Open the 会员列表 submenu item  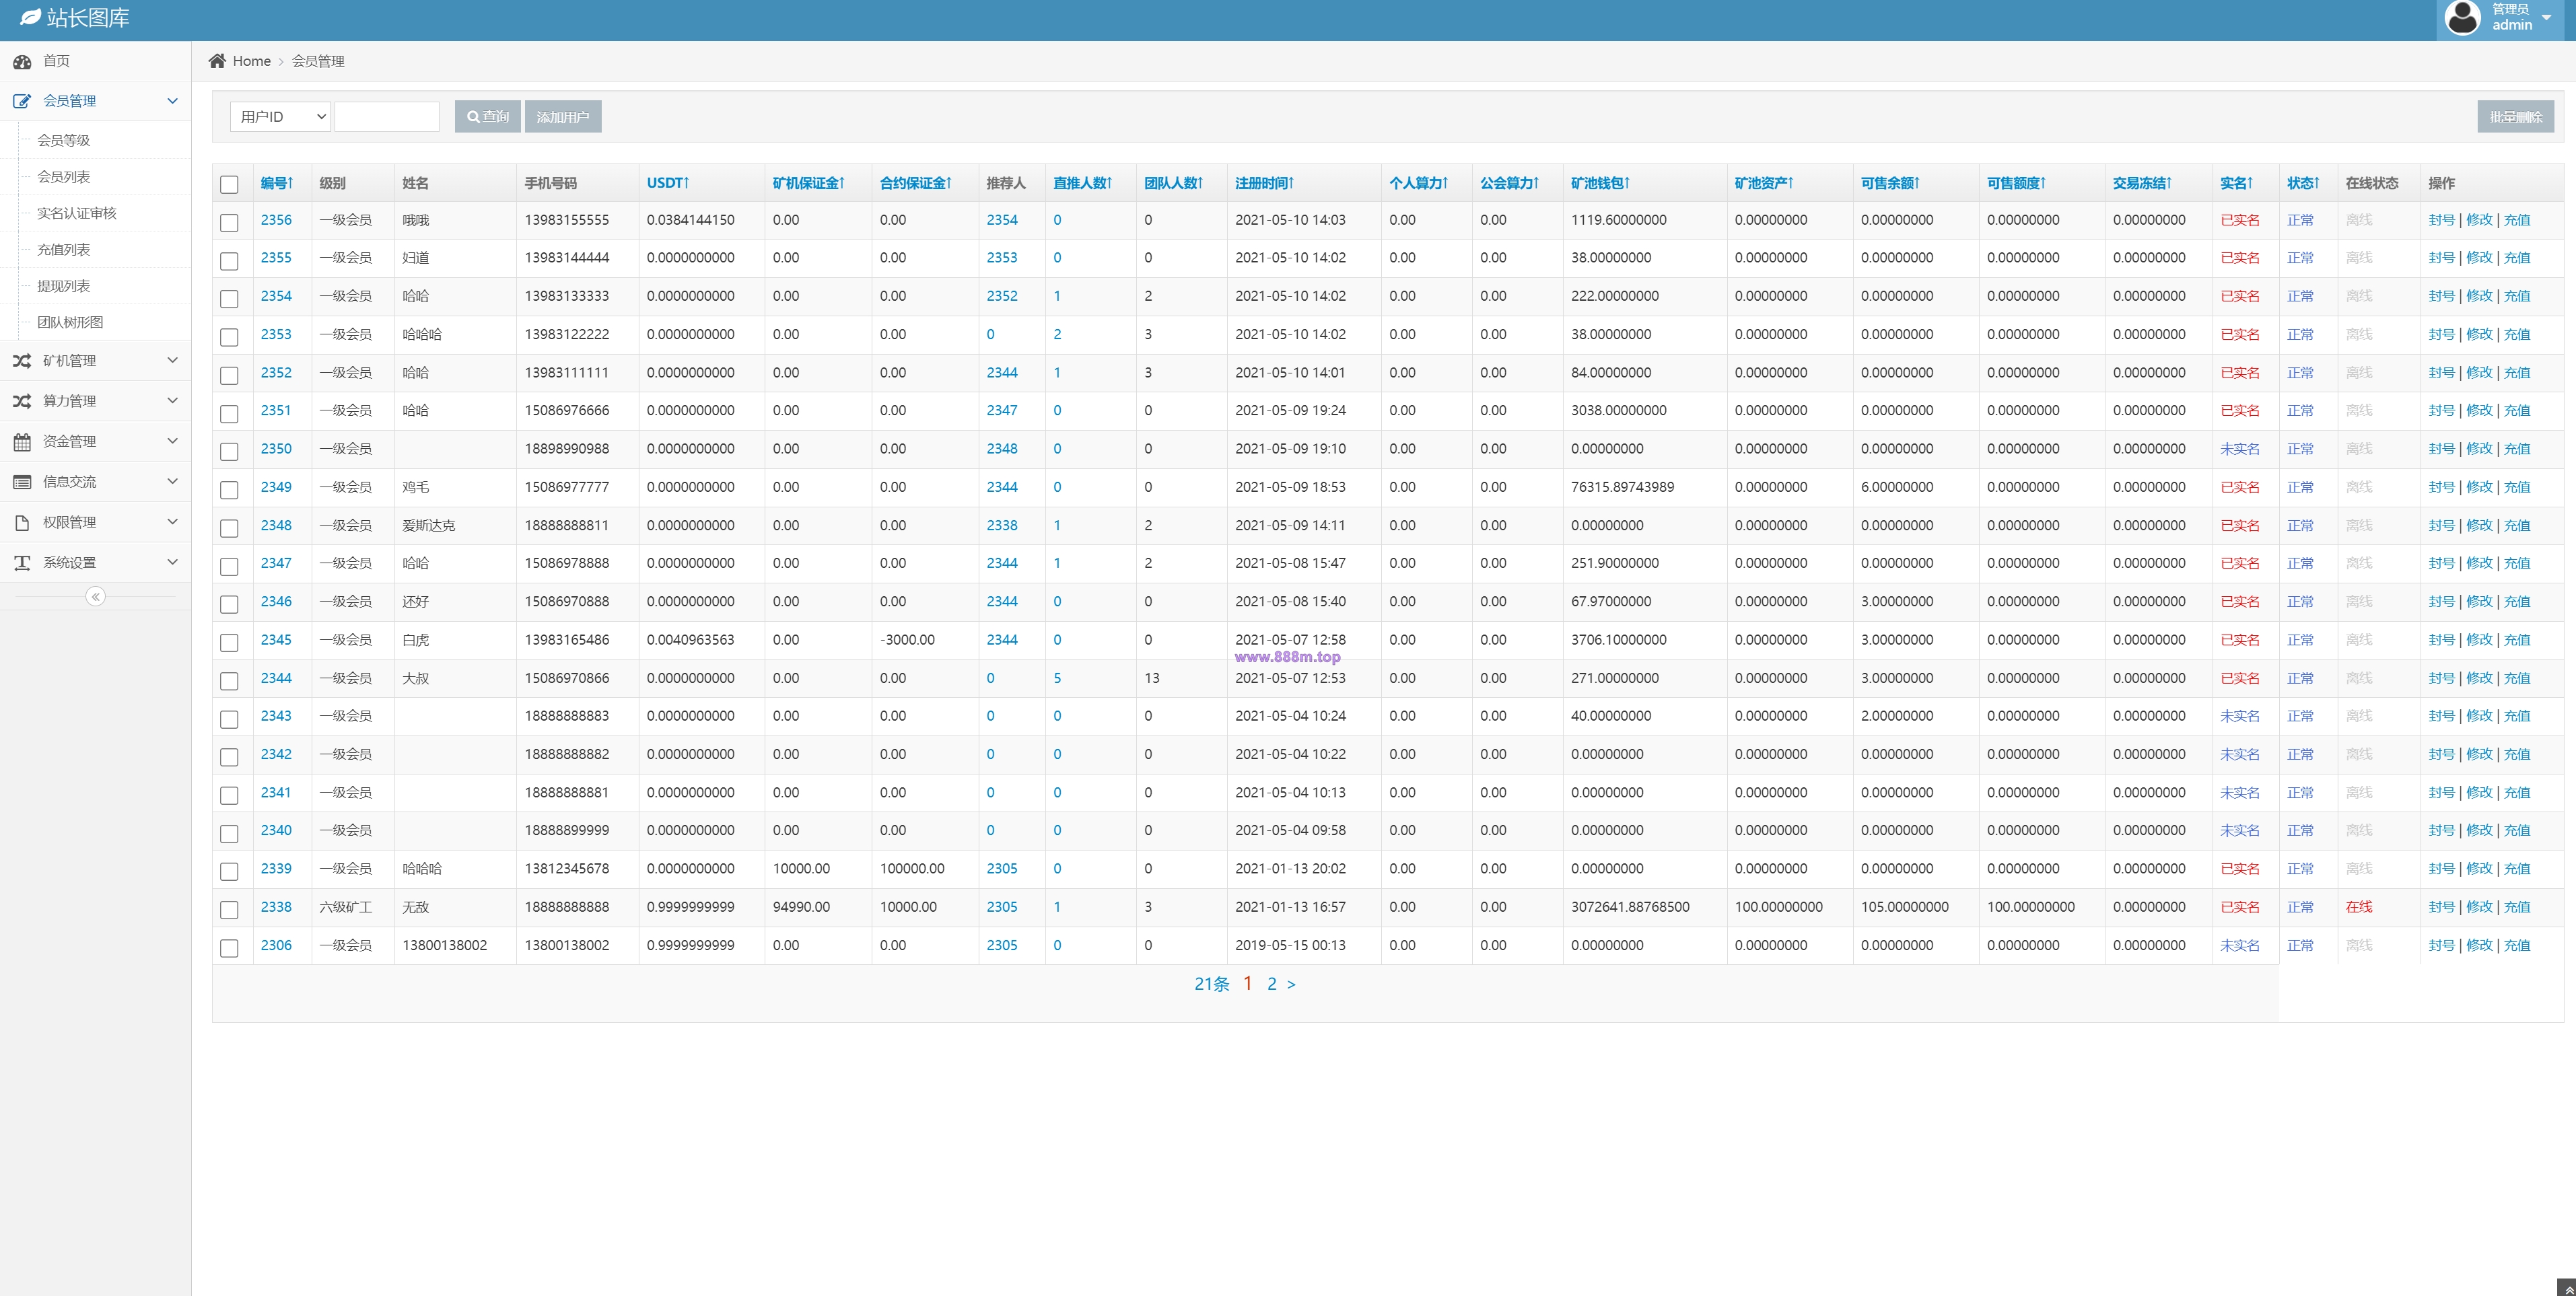coord(64,177)
